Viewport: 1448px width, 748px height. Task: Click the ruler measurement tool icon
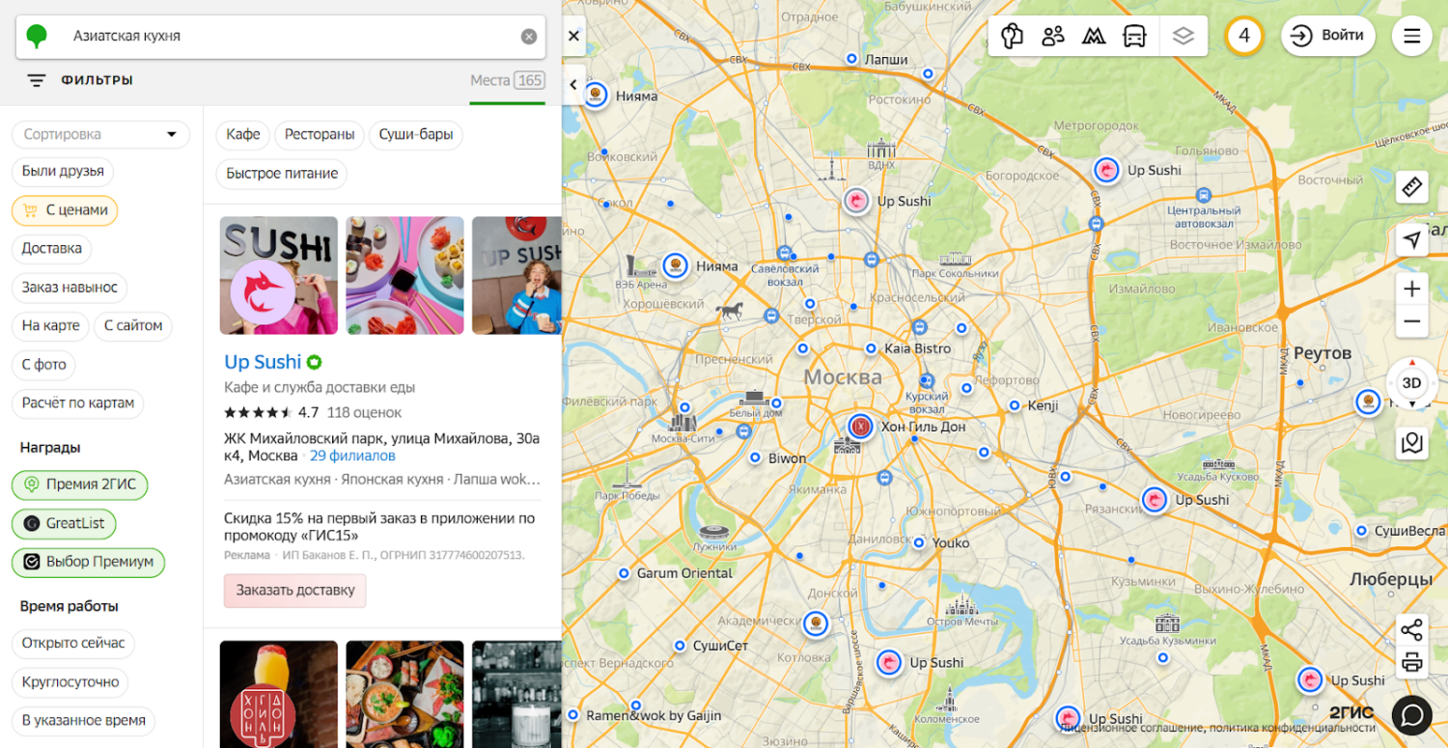[1411, 187]
